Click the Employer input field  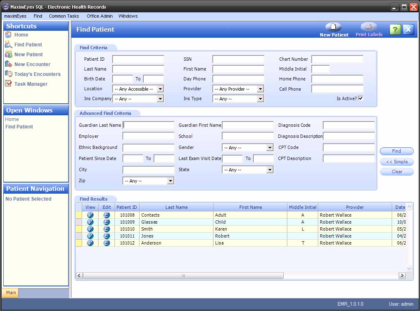(x=148, y=136)
